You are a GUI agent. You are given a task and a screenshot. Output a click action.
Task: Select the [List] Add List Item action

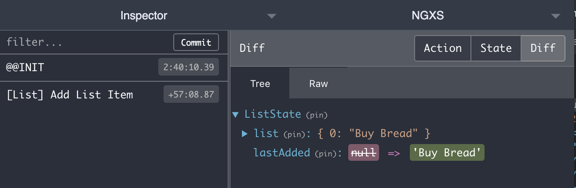point(70,94)
